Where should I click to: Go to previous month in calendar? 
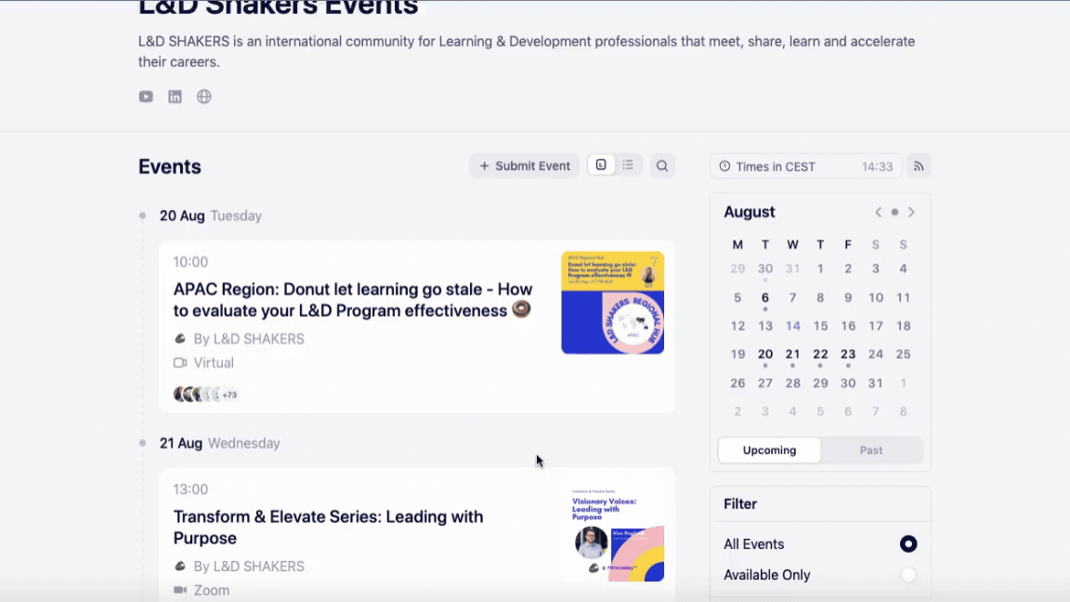(x=879, y=212)
